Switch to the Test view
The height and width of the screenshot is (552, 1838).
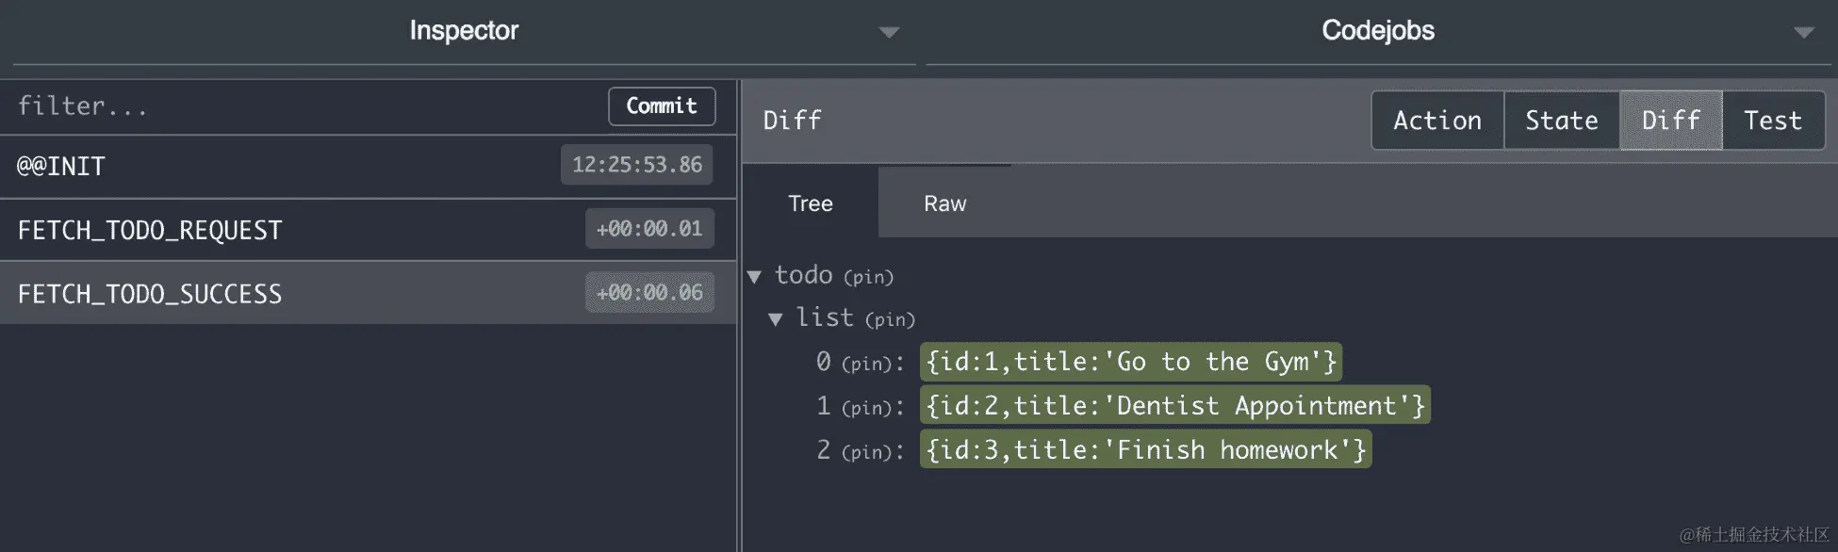[1773, 121]
